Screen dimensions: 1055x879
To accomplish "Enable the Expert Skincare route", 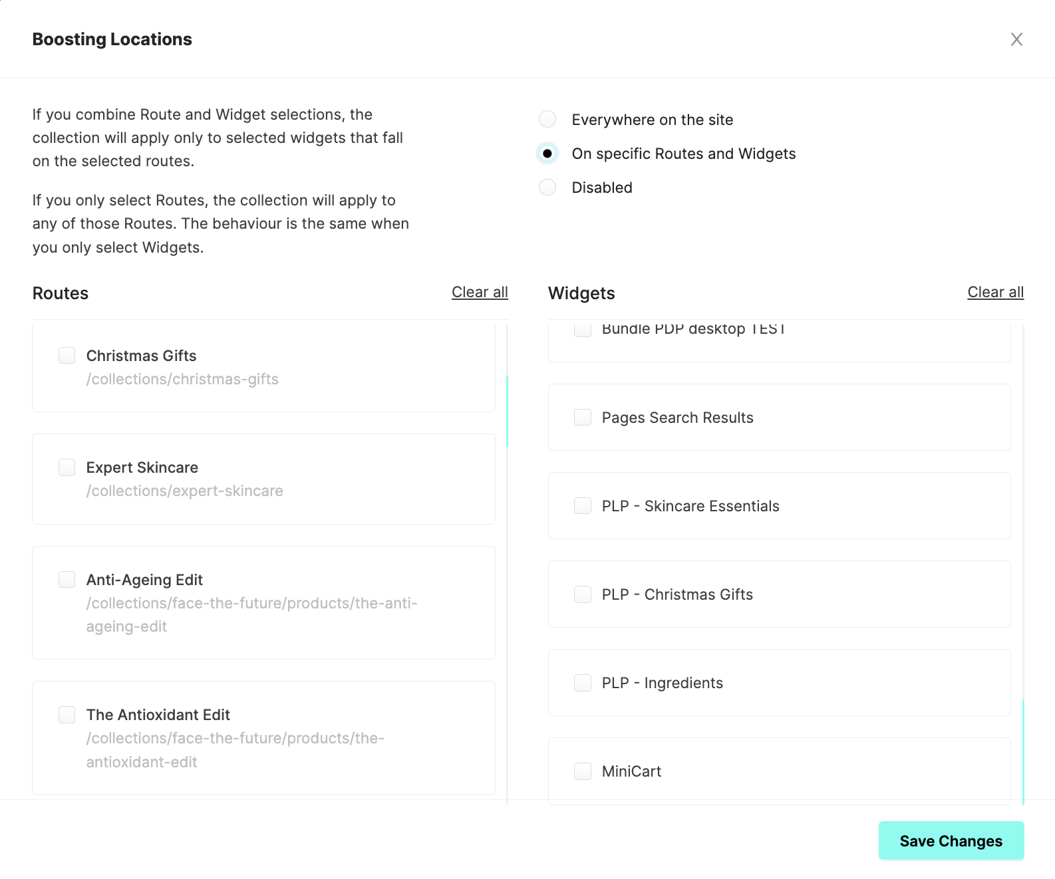I will (67, 467).
